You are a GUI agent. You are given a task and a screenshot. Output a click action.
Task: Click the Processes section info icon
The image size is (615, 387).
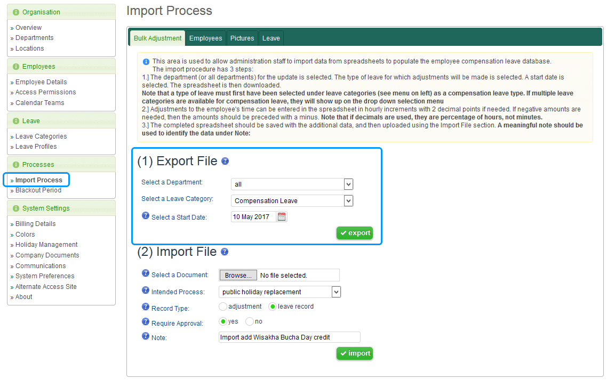click(x=16, y=165)
